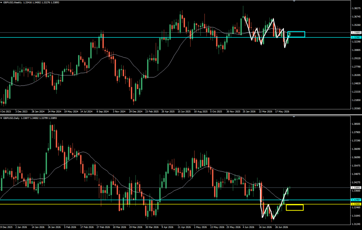The width and height of the screenshot is (362, 230).
Task: Click the 1.23335 value on the Weekly price scale
Action: pos(356,92)
